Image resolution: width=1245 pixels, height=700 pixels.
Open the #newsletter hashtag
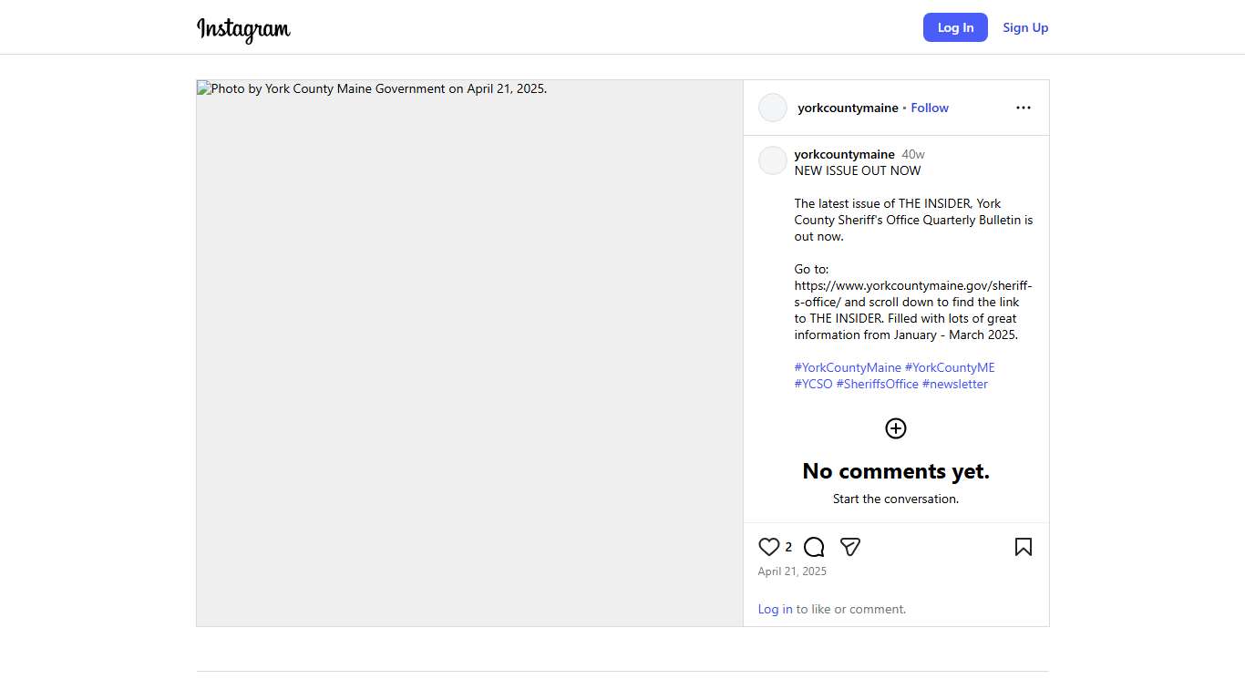[x=955, y=384]
